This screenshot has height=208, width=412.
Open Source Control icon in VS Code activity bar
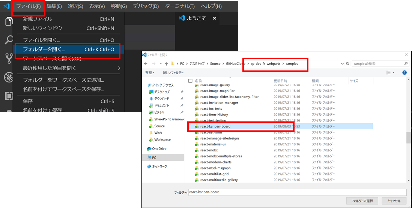(x=9, y=59)
